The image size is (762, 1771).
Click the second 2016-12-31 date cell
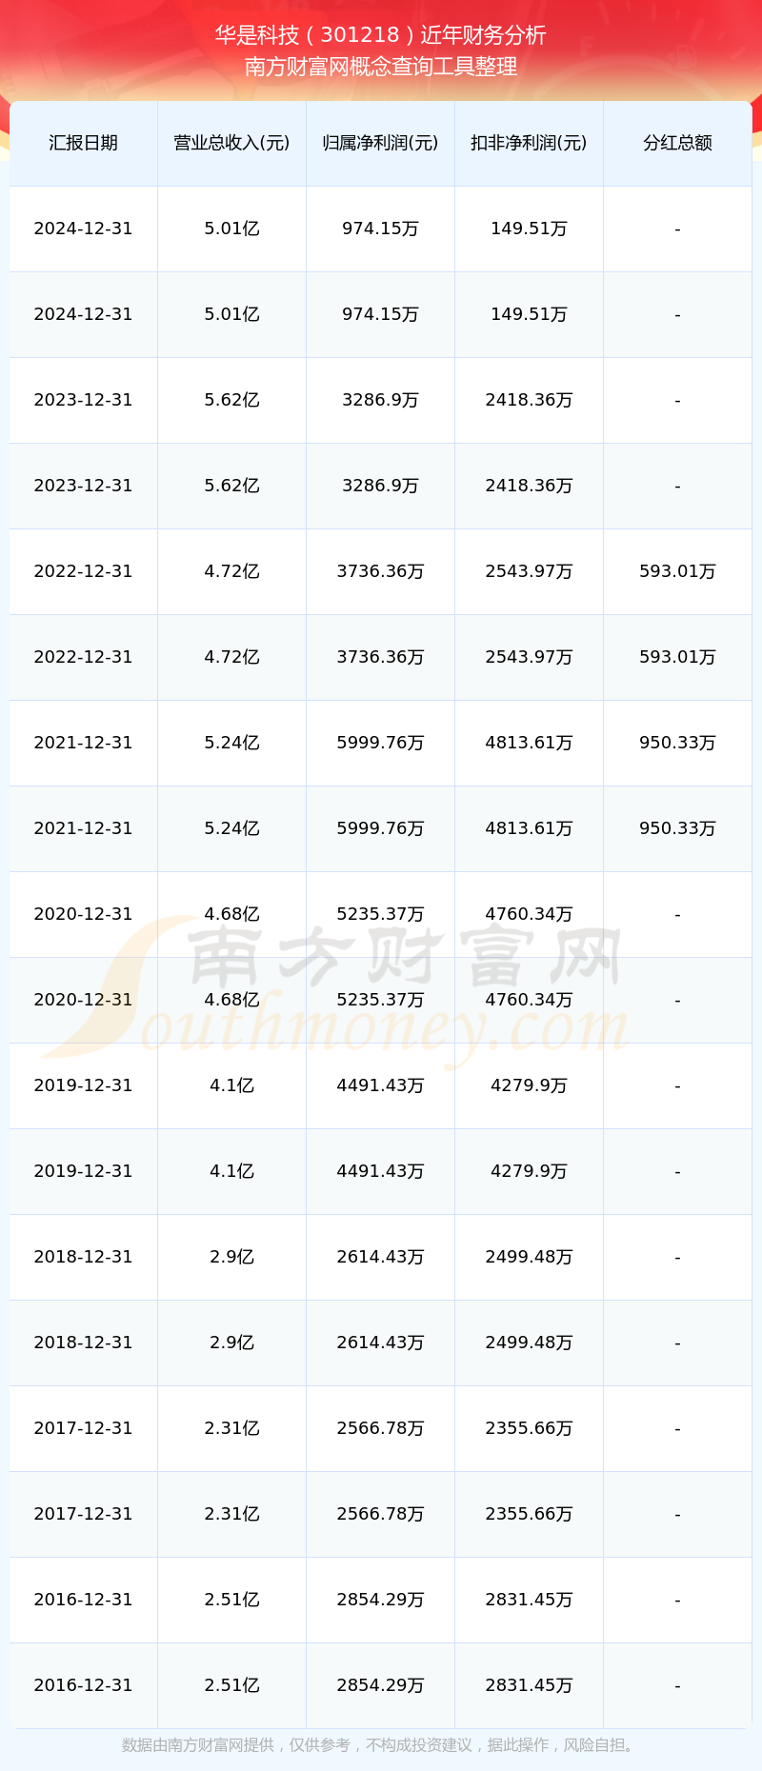tap(83, 1685)
